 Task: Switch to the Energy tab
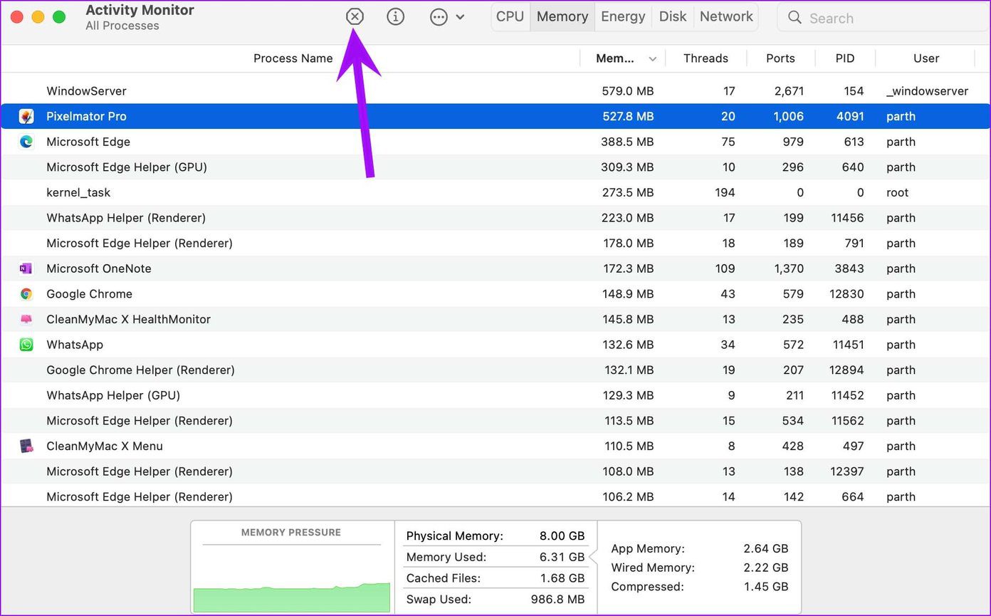(x=623, y=16)
